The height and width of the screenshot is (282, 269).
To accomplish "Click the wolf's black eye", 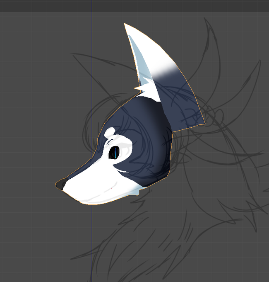I will [x=114, y=153].
